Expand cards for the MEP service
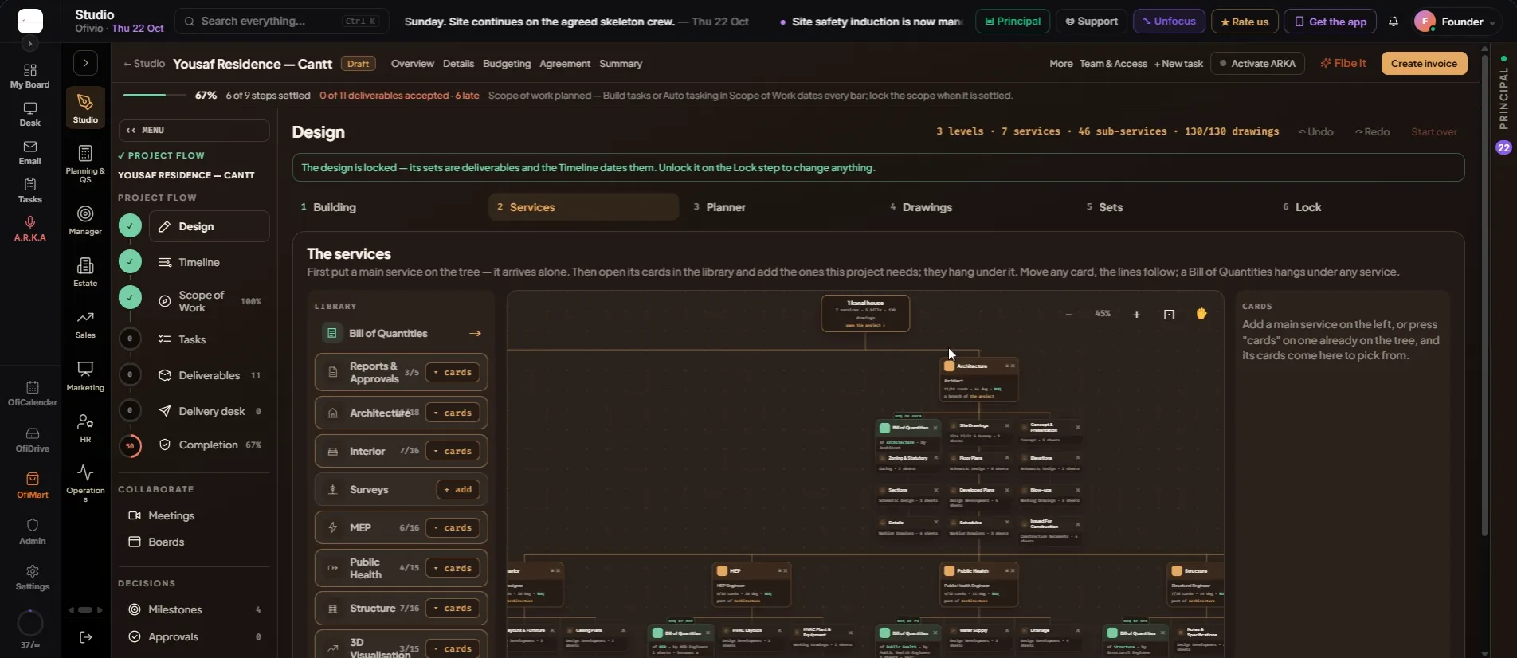This screenshot has width=1517, height=658. pyautogui.click(x=453, y=527)
